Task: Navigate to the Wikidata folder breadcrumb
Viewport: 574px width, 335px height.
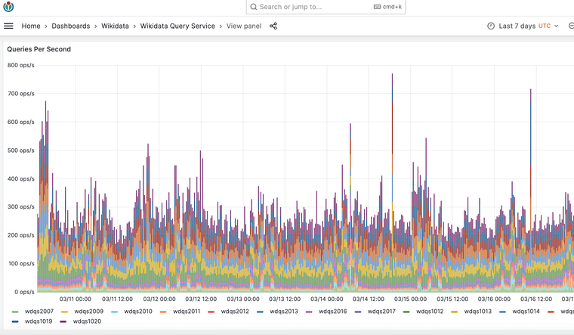Action: [115, 26]
